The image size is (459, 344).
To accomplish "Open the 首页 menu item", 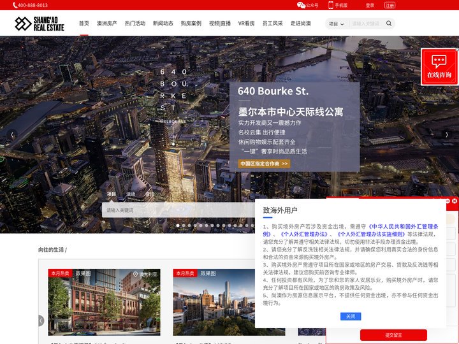I will click(84, 24).
